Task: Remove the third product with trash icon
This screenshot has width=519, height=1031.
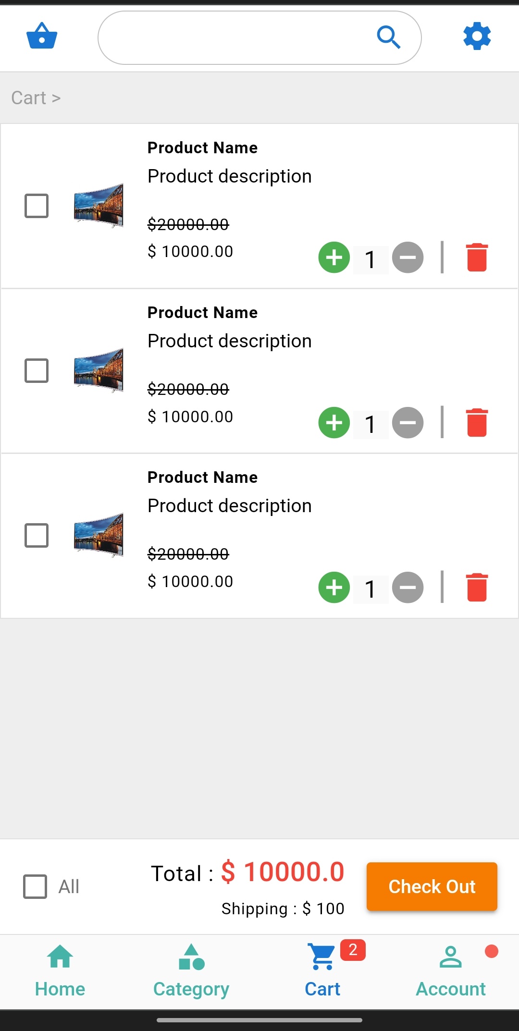Action: point(477,588)
